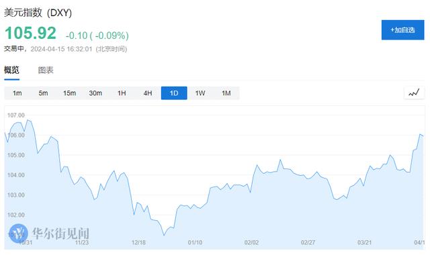Select the 1m interval
Screen dimensions: 430x255
(x=17, y=93)
